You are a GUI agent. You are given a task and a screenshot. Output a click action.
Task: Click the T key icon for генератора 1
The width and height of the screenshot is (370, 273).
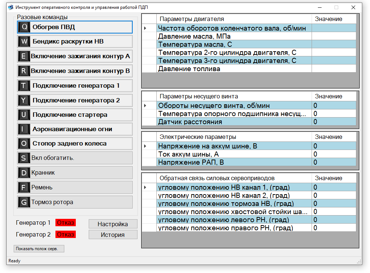point(24,86)
